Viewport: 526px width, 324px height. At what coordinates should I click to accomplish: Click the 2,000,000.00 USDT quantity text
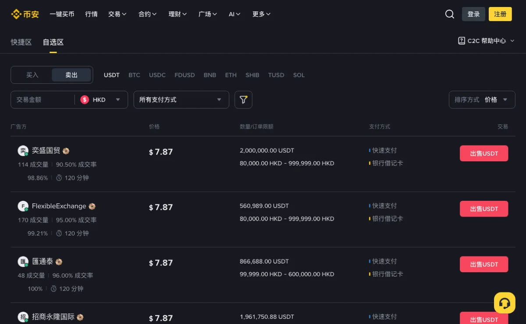pos(267,150)
